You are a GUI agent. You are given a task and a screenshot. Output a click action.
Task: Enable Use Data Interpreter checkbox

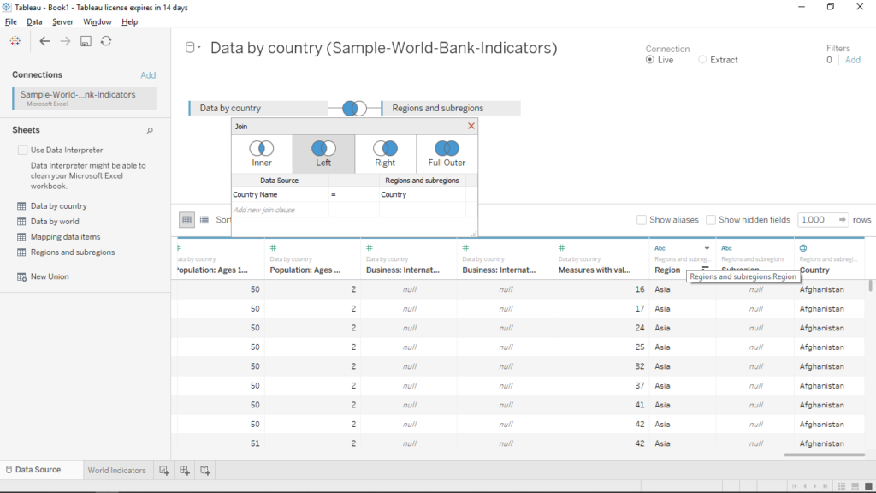22,150
